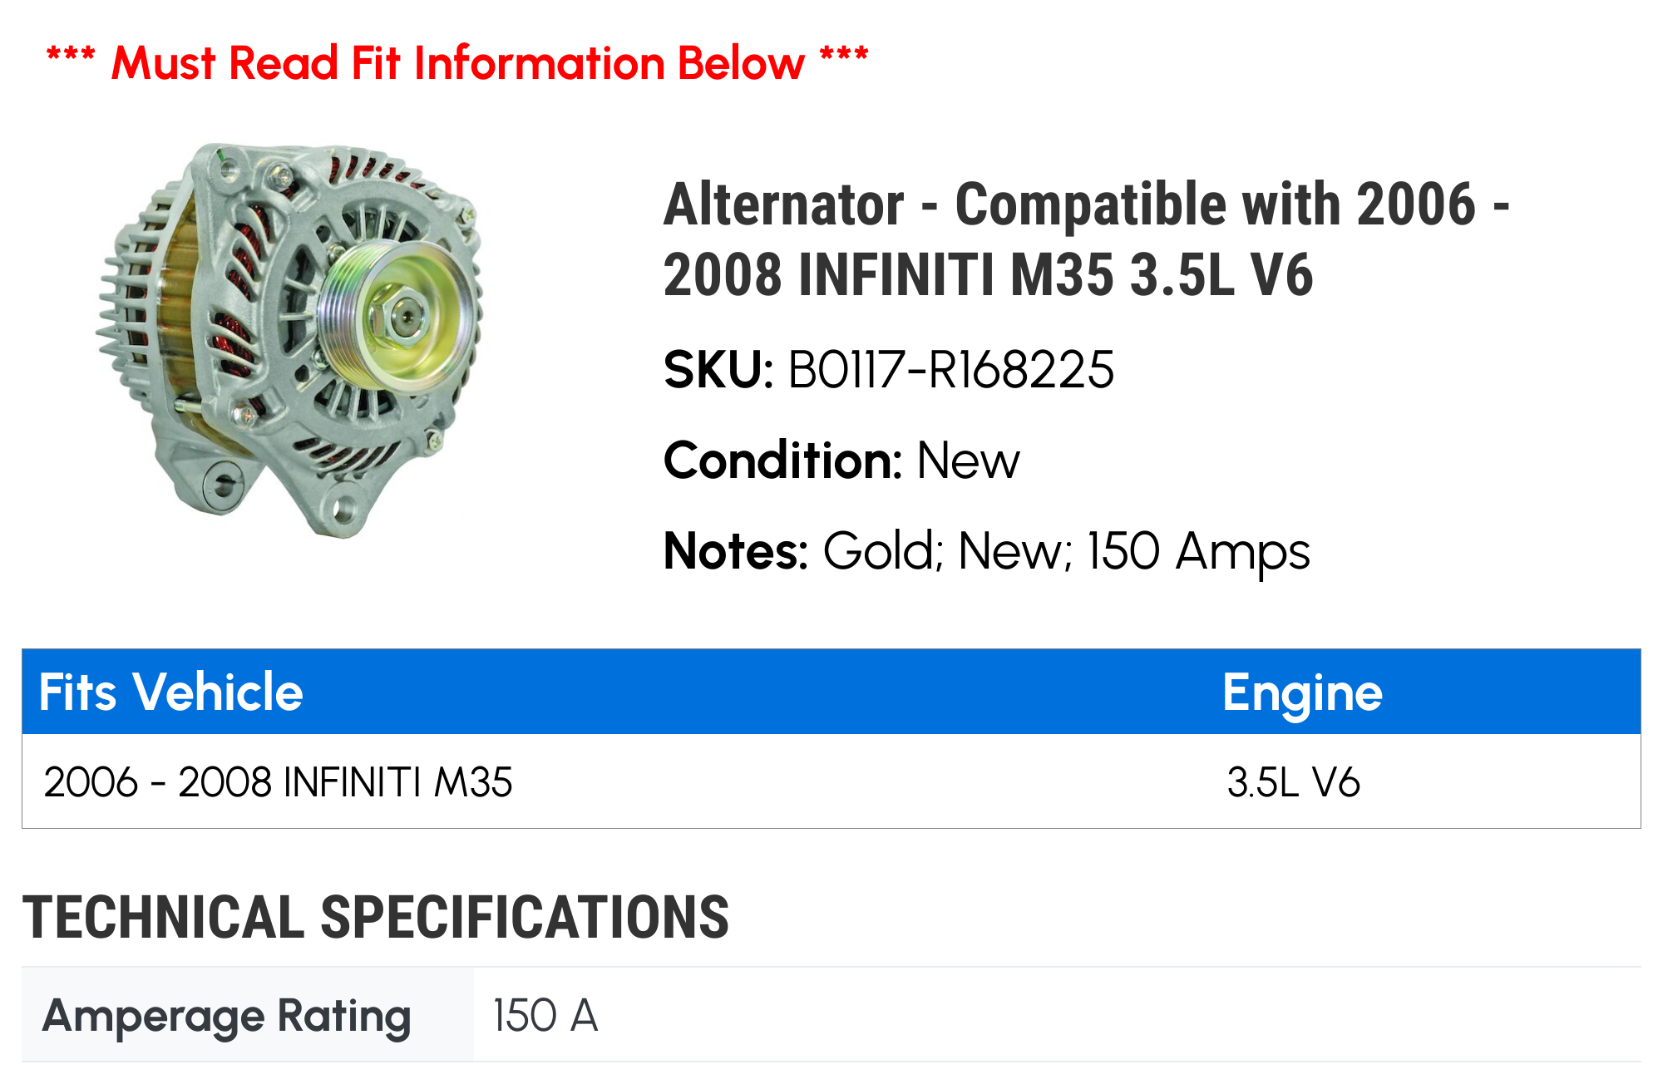This screenshot has height=1084, width=1663.
Task: Select the notes text "Gold; New; 150 Amps"
Action: 1066,551
